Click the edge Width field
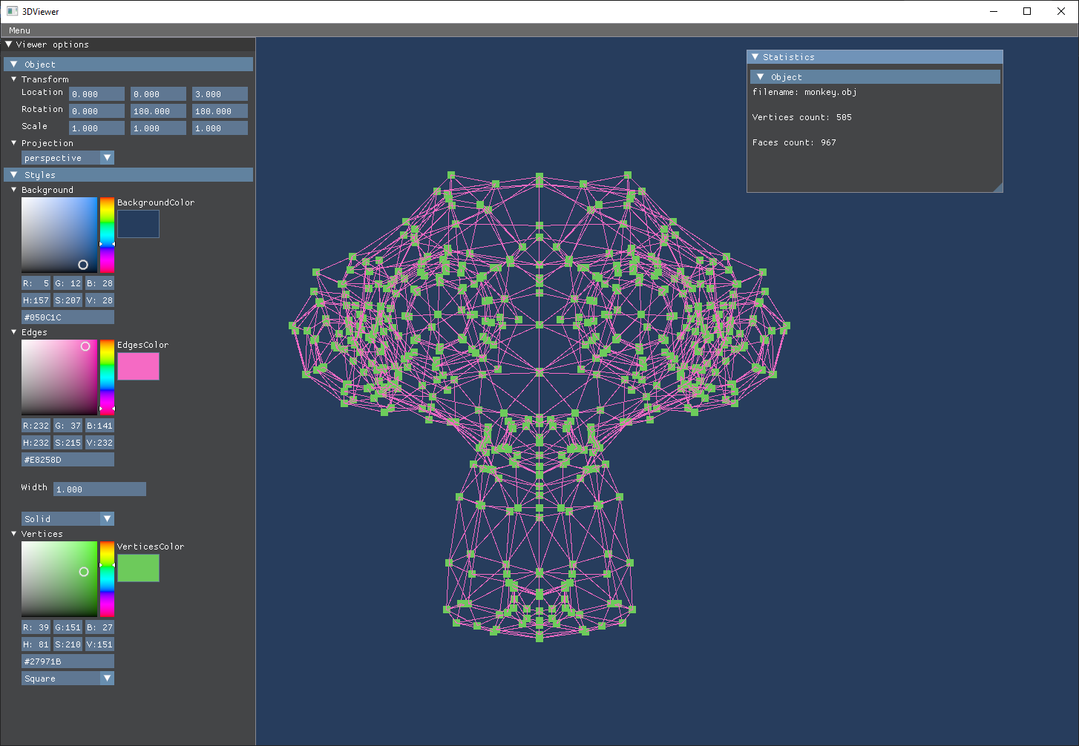The width and height of the screenshot is (1079, 746). click(99, 489)
